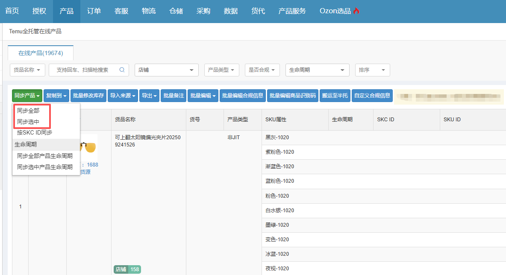Screen dimensions: 506x275
Task: Expand the 产品类型 dropdown
Action: coord(222,70)
